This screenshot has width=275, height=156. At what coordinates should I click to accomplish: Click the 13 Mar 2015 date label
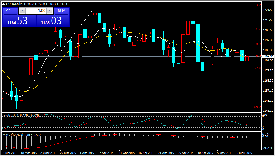[9, 152]
